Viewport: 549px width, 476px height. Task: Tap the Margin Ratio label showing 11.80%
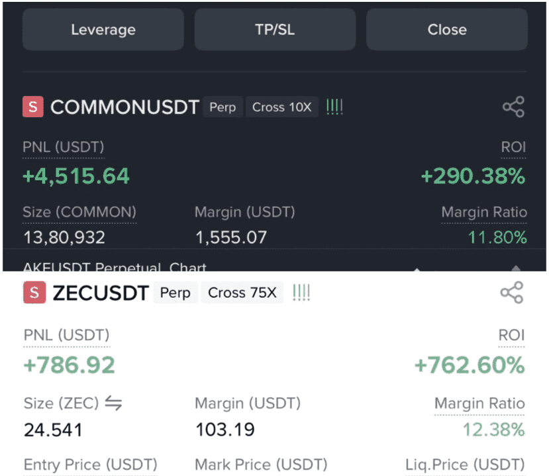(484, 212)
